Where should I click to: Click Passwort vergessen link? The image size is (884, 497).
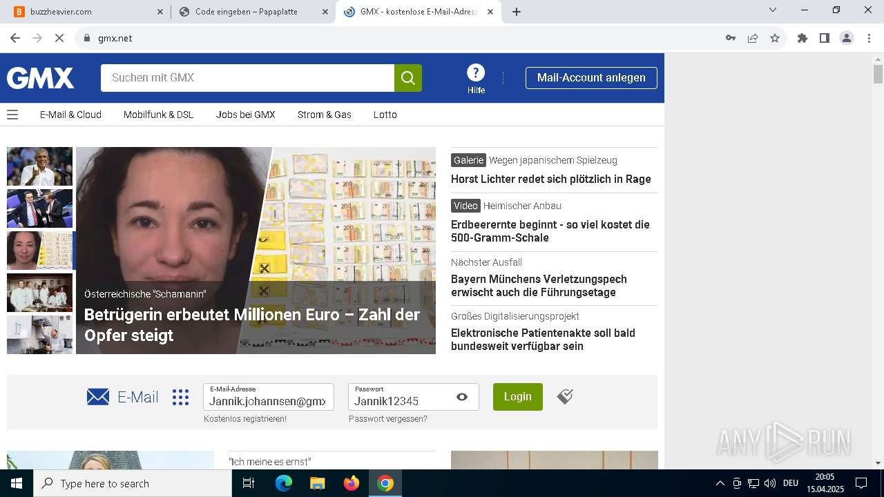(x=387, y=419)
